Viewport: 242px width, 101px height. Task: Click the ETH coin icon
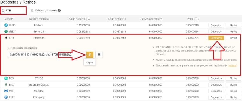[6, 38]
